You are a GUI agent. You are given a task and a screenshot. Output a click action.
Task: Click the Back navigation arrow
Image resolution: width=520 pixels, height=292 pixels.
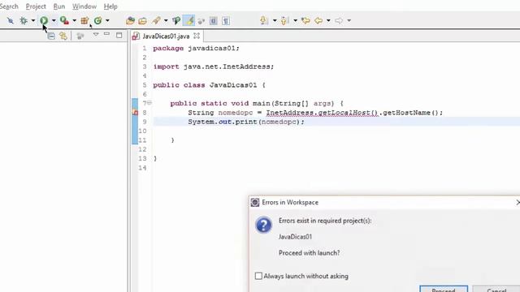(318, 20)
